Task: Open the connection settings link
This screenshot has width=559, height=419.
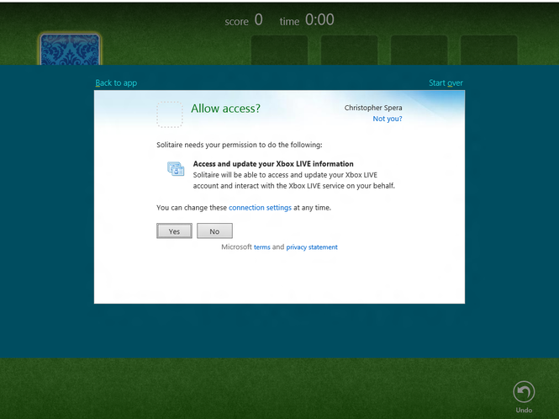Action: pos(260,208)
